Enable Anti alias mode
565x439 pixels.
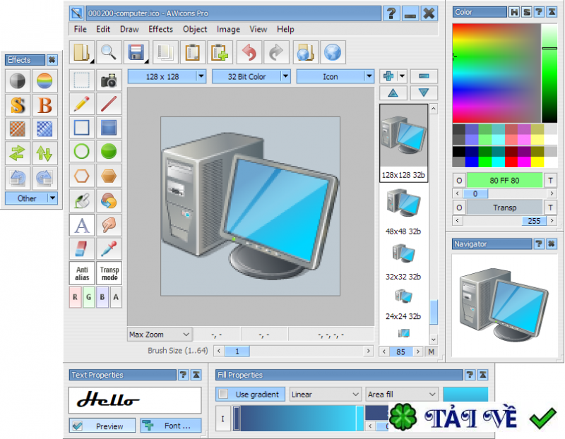[81, 273]
